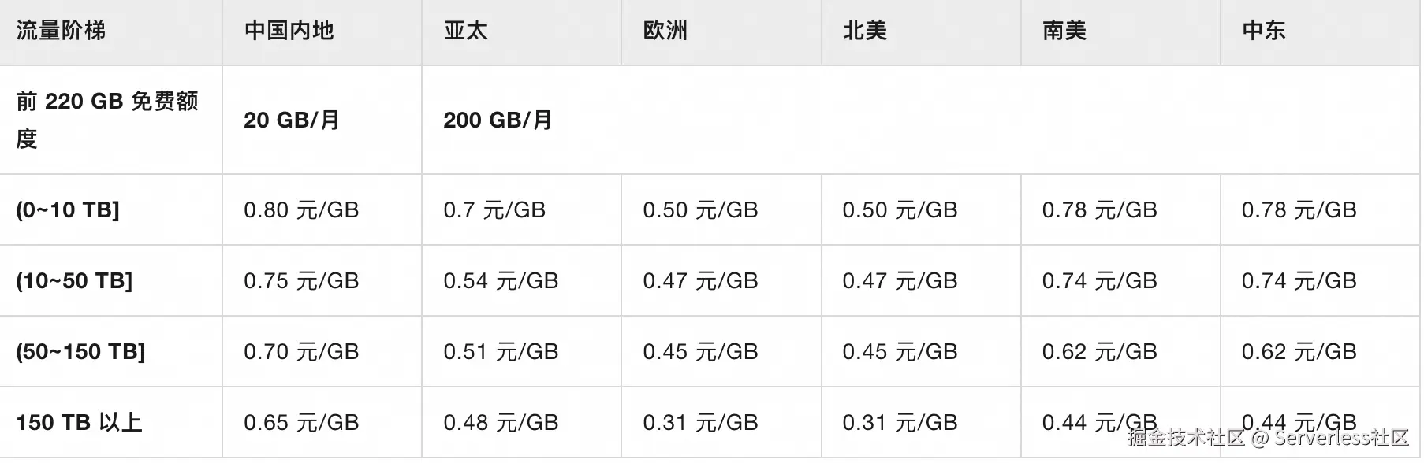Select the 20 GB/月 cell
1424x463 pixels.
point(292,120)
